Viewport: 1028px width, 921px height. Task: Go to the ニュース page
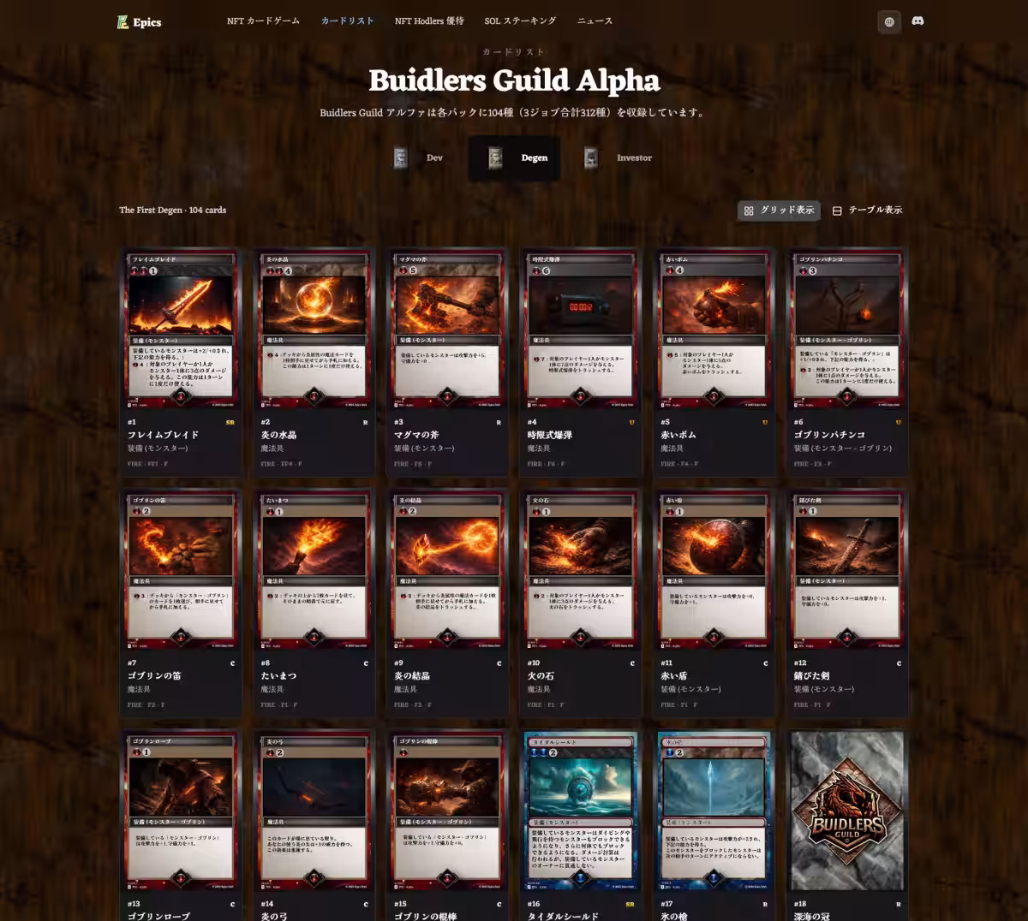click(x=595, y=21)
